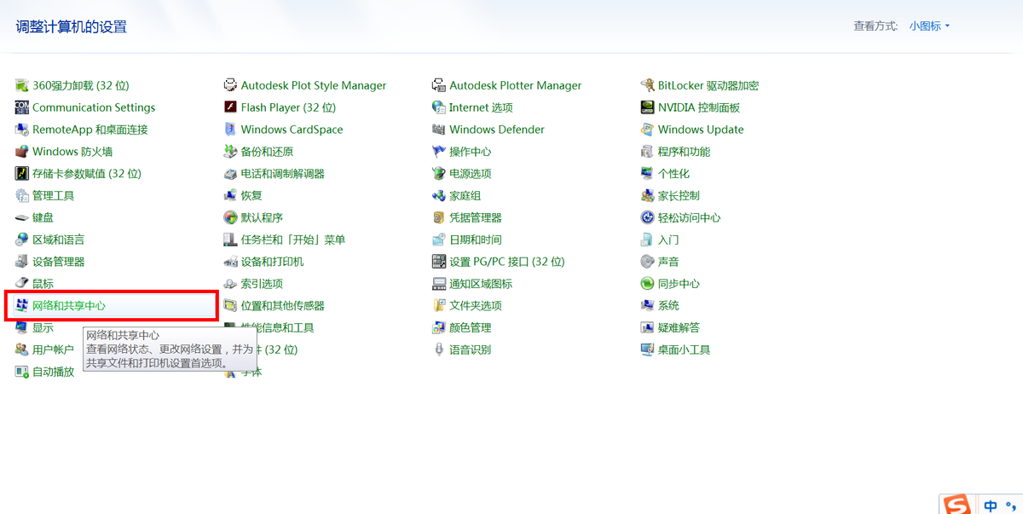This screenshot has height=514, width=1023.
Task: Click the 自动播放 icon
Action: pyautogui.click(x=22, y=372)
